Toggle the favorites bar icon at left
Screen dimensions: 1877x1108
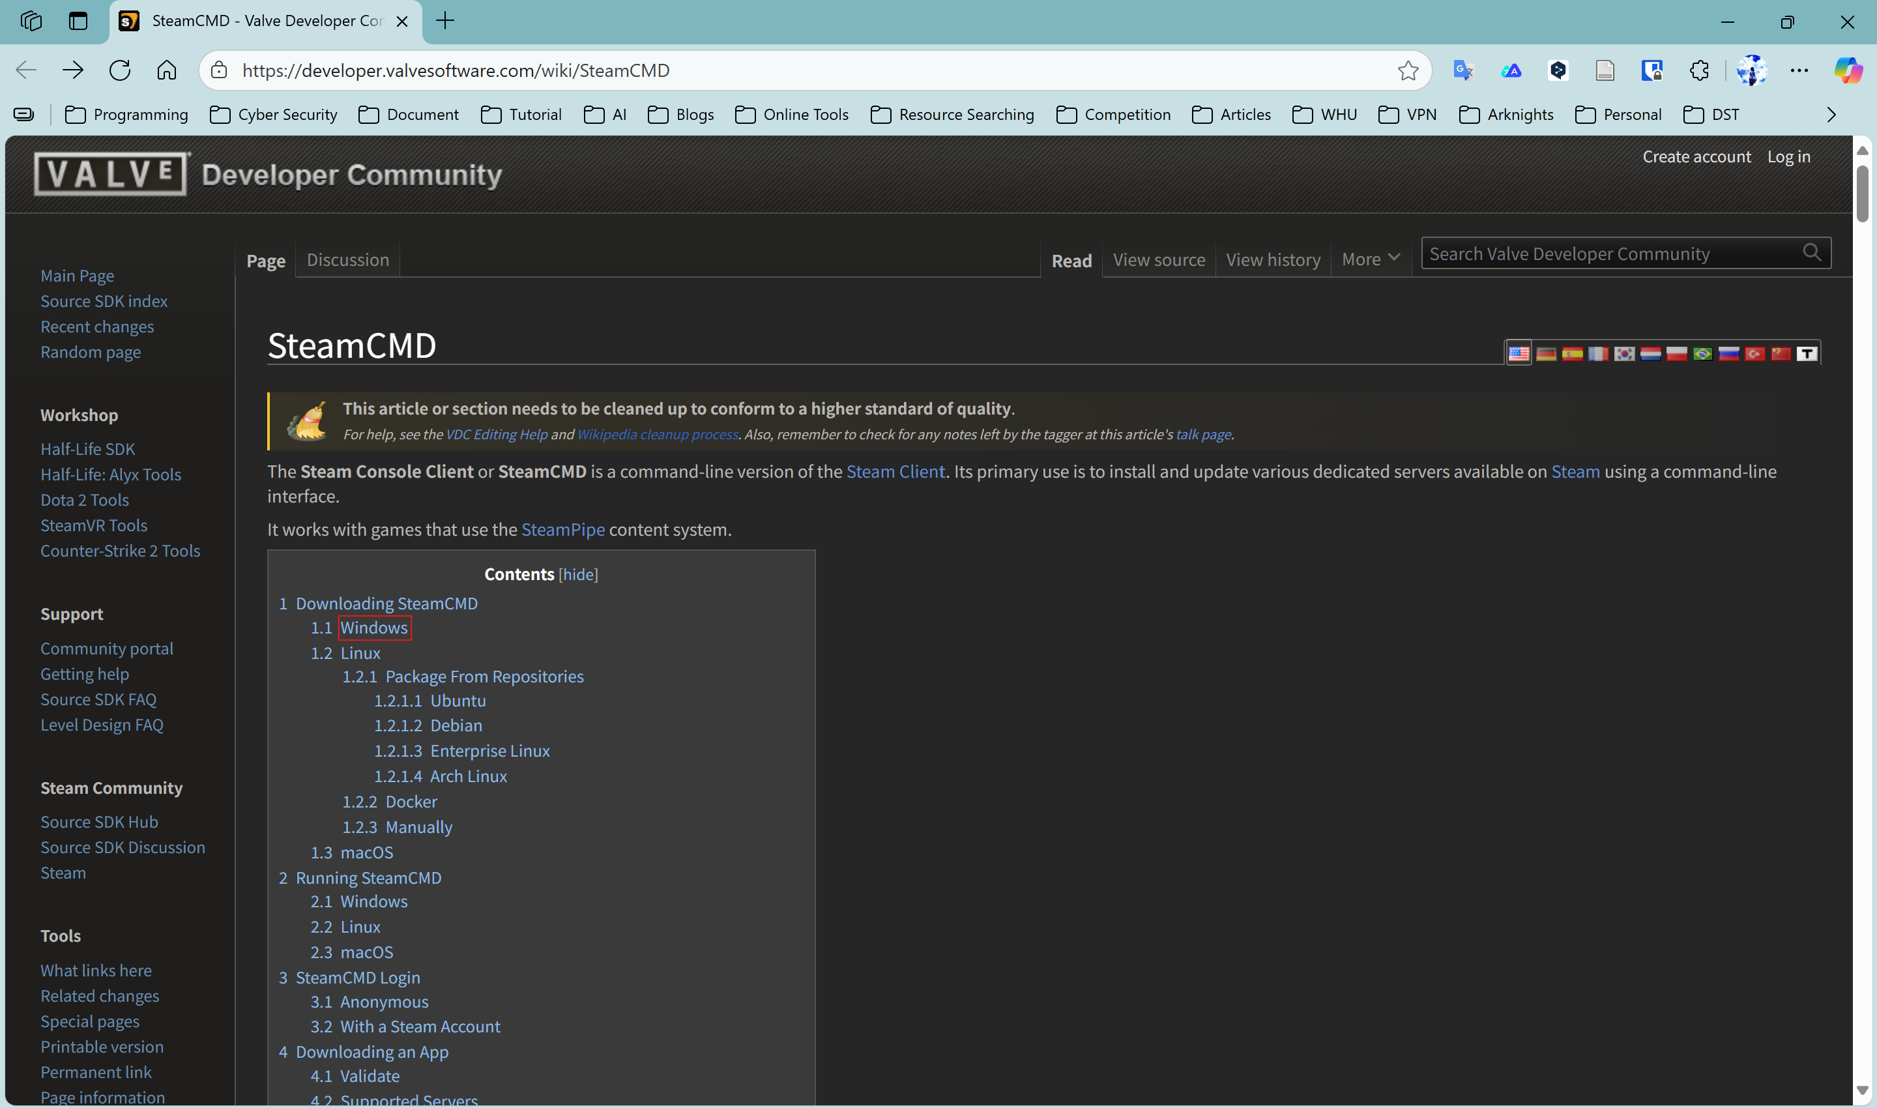(24, 114)
